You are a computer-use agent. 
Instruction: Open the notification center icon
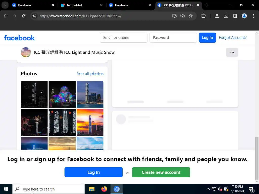(251, 189)
